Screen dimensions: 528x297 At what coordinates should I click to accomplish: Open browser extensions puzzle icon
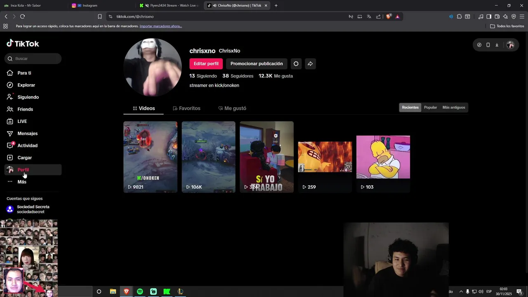pos(459,16)
